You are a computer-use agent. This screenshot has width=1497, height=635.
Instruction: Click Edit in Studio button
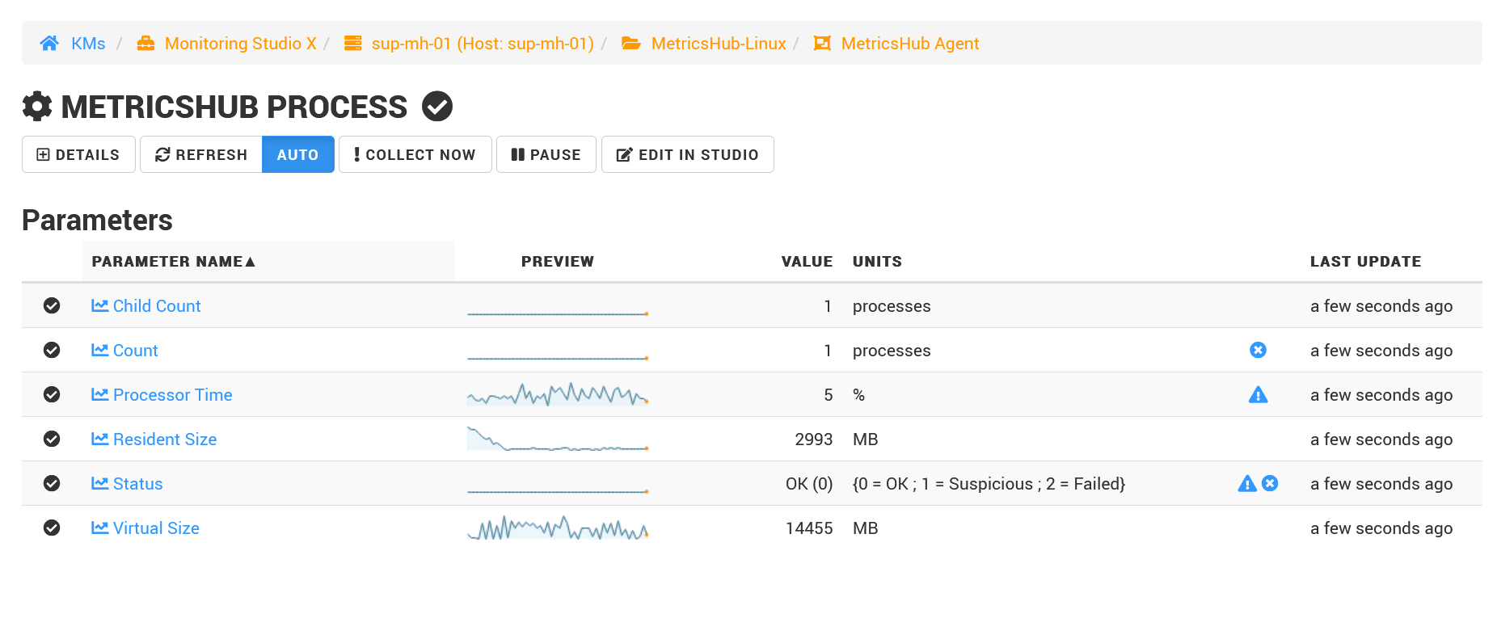point(688,154)
